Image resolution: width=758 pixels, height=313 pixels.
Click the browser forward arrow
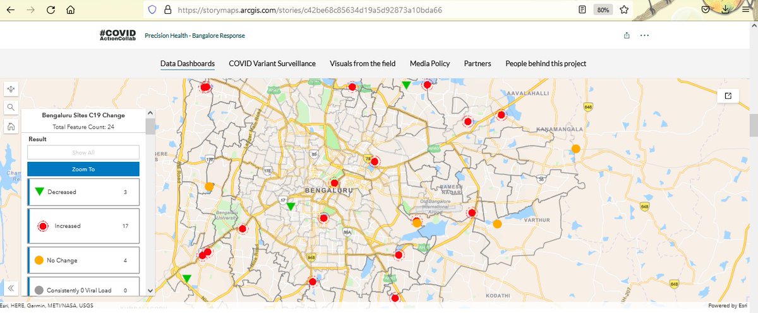[x=31, y=10]
